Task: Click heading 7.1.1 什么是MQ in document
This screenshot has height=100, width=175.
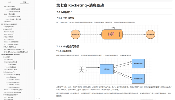Action: [x=65, y=18]
